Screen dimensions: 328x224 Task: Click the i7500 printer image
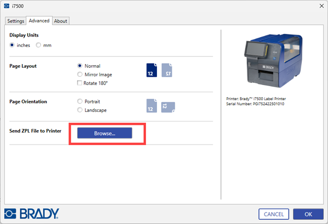274,61
